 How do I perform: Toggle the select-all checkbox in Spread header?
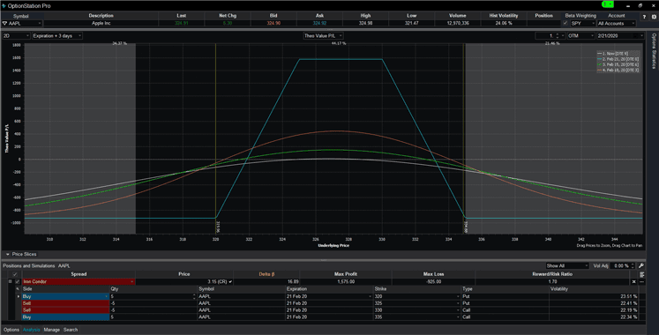15,274
